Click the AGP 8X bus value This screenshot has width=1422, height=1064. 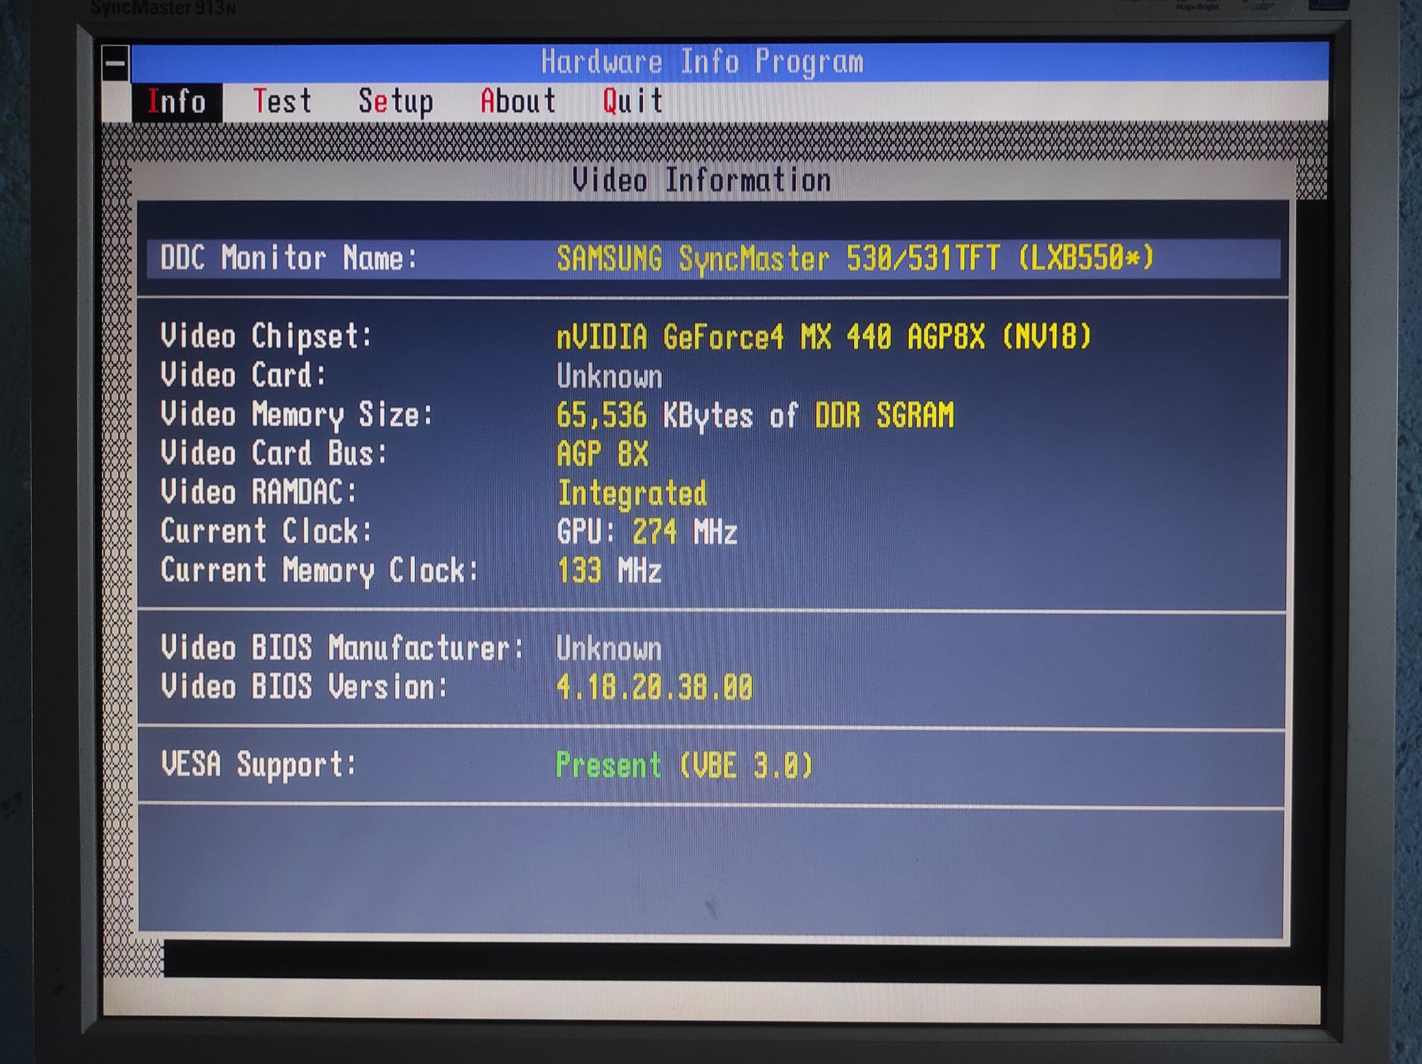(x=602, y=455)
